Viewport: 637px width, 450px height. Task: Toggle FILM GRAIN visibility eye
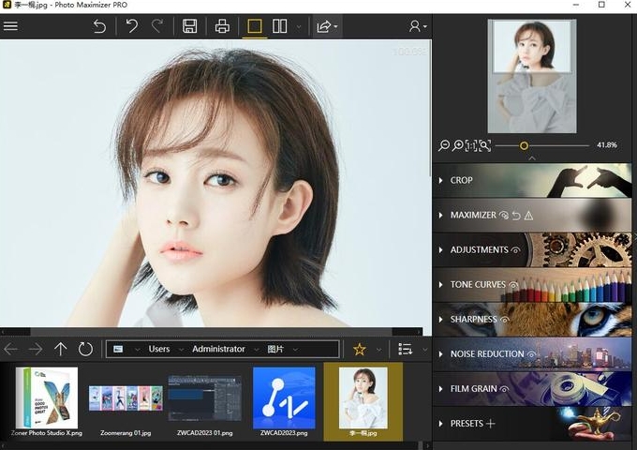(504, 389)
